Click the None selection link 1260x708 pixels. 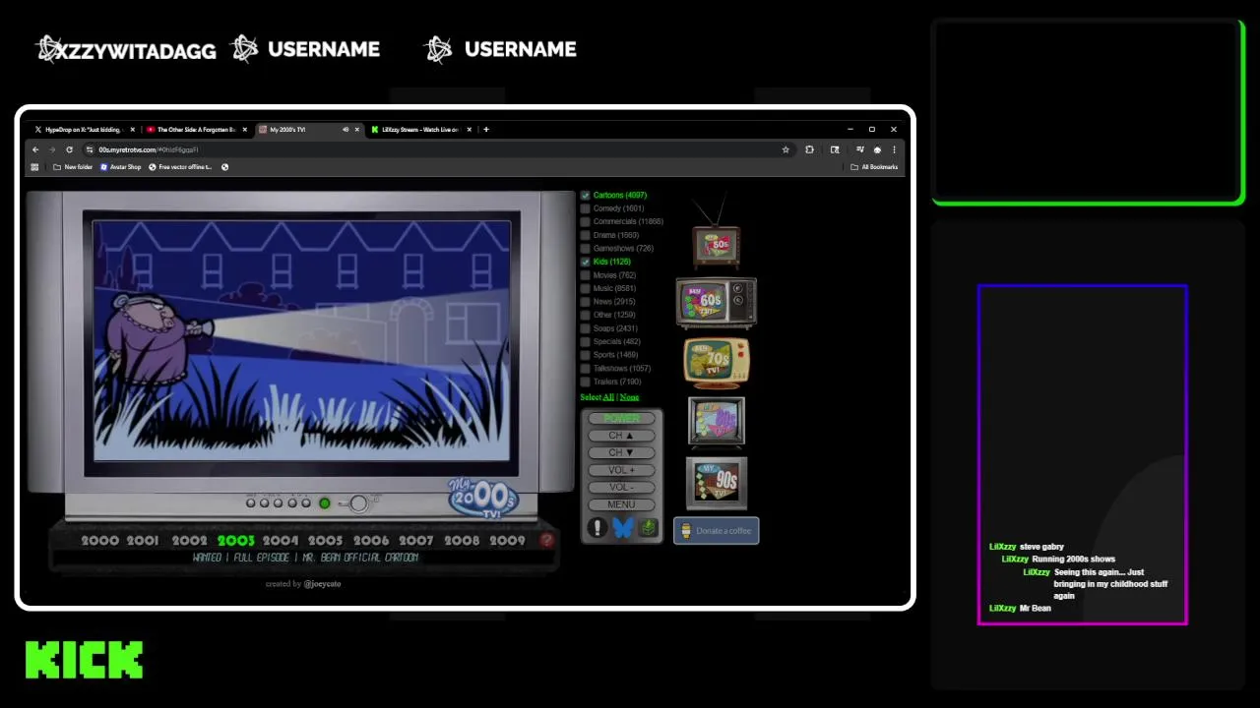click(x=629, y=397)
